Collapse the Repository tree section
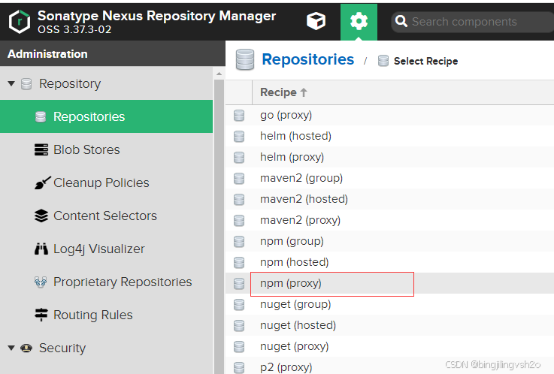Screen dimensions: 554x374 [x=11, y=83]
